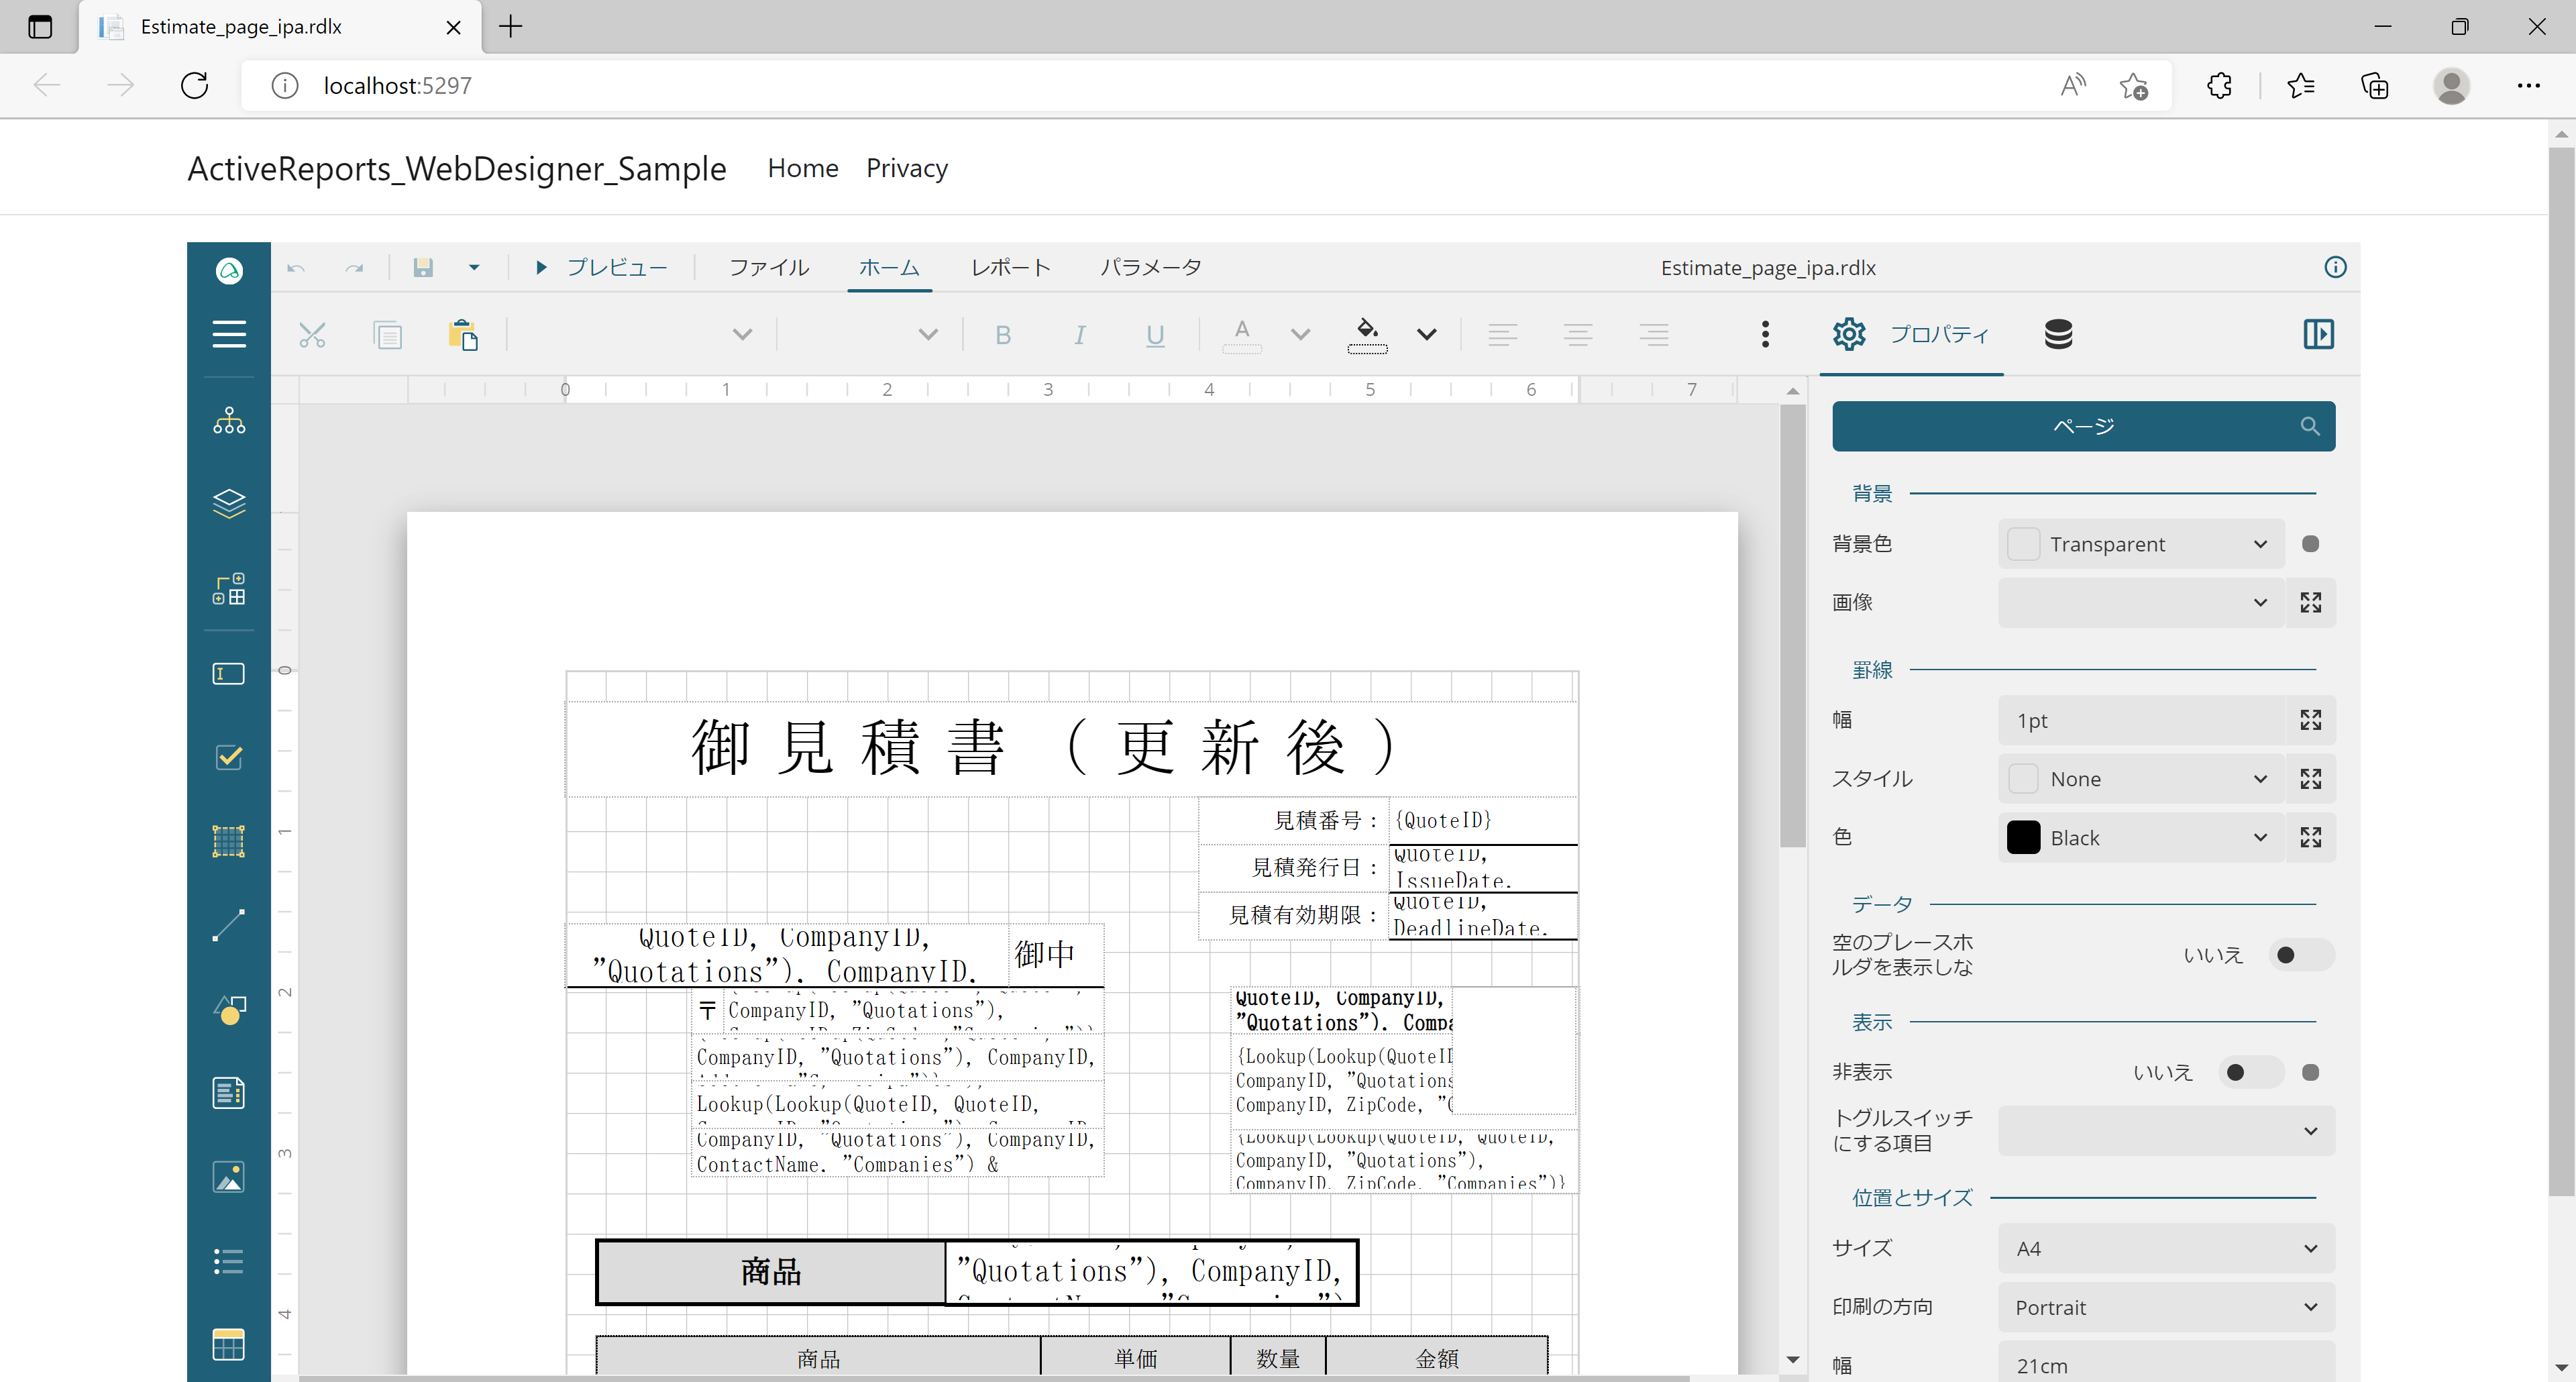Switch to the レポート tab
Screen dimensions: 2576x1382
[1010, 267]
